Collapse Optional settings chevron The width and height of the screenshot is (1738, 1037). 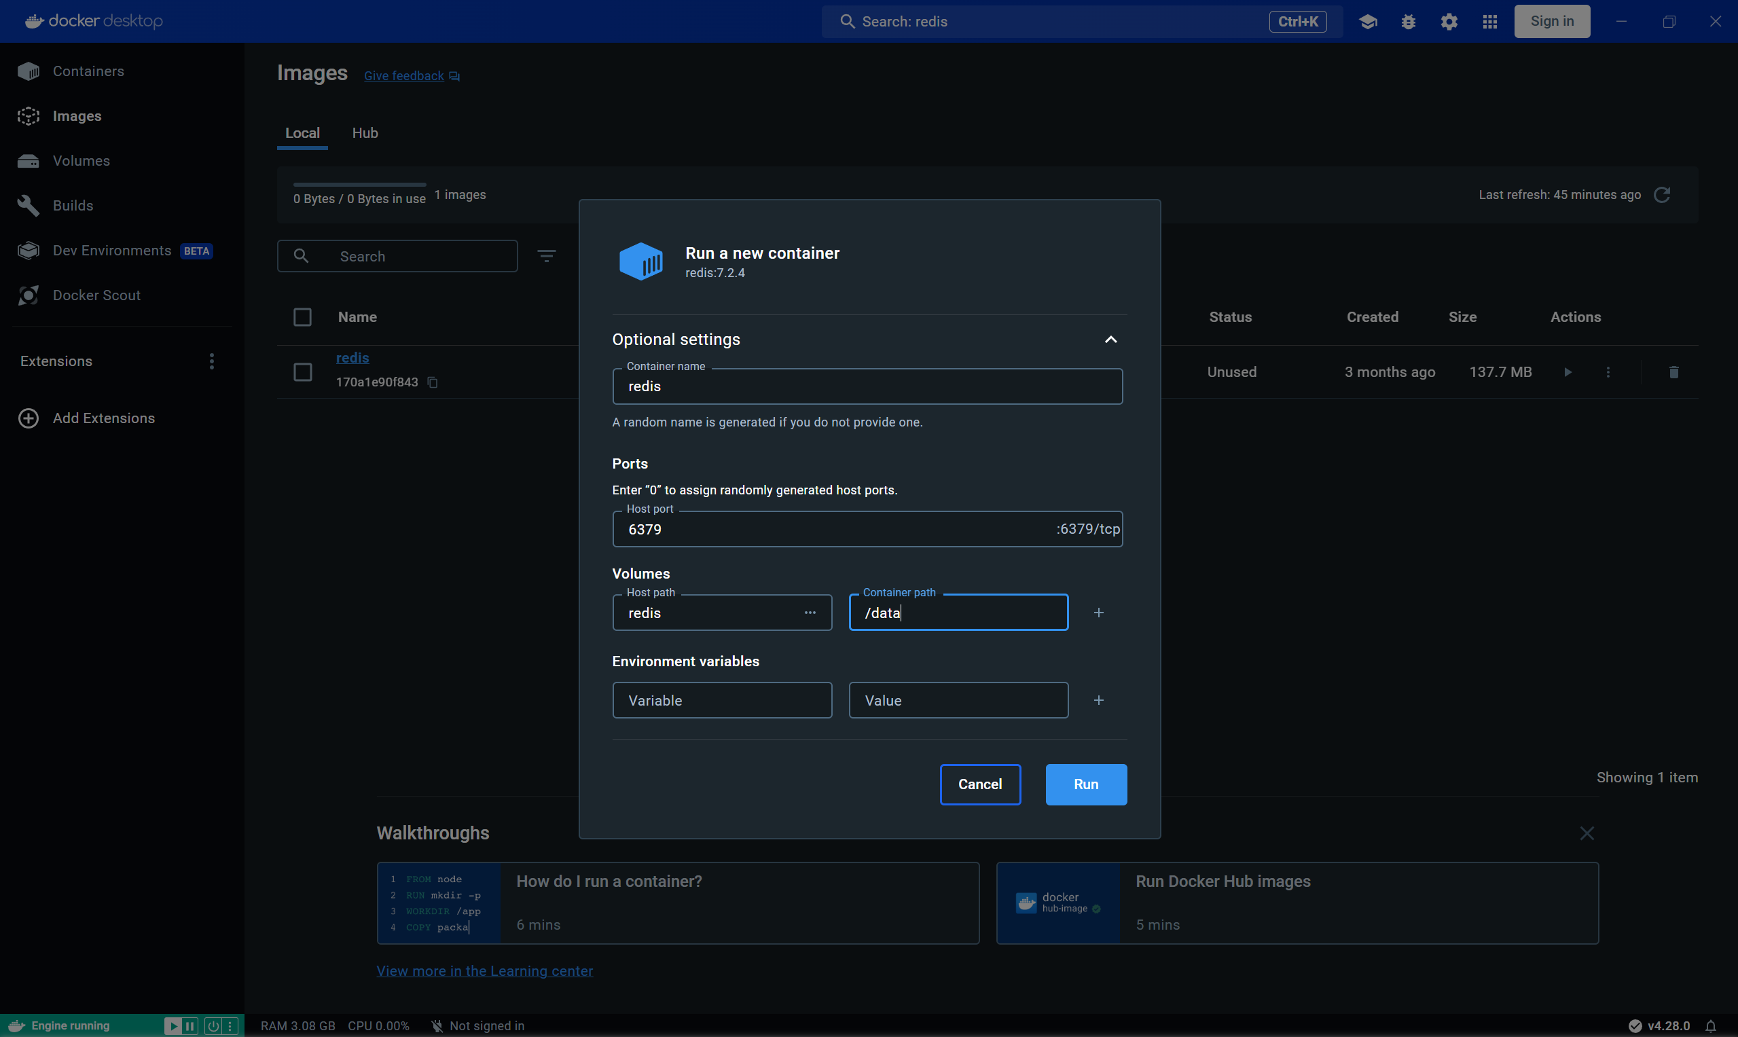(1110, 340)
